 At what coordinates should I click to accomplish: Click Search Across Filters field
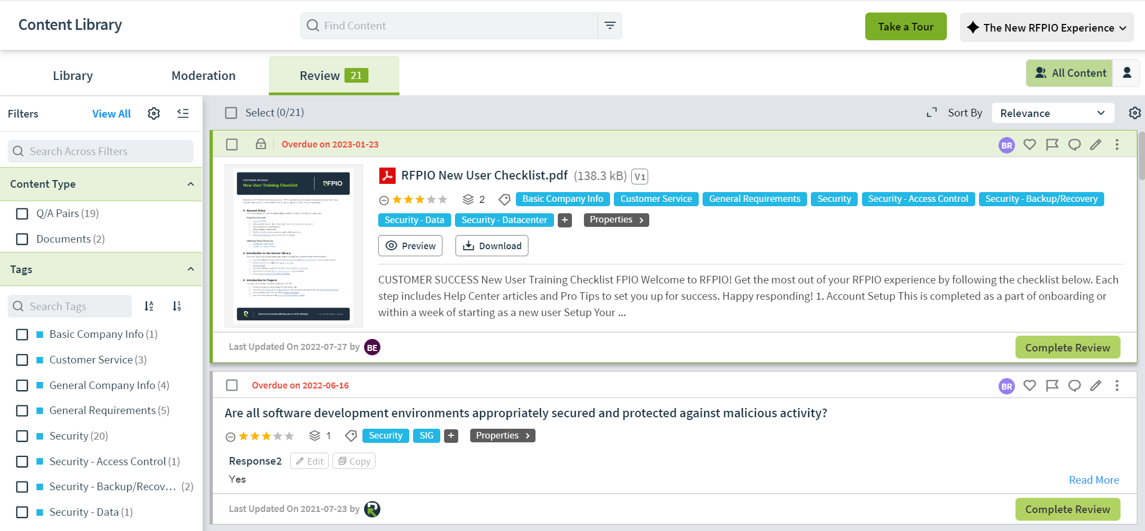[x=101, y=151]
